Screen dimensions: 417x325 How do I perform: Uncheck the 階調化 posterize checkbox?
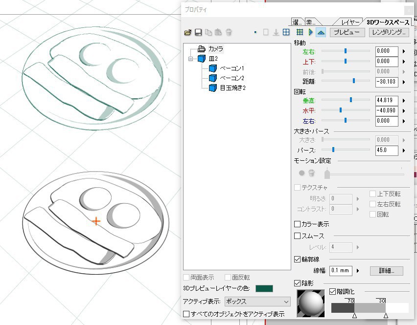[x=332, y=292]
